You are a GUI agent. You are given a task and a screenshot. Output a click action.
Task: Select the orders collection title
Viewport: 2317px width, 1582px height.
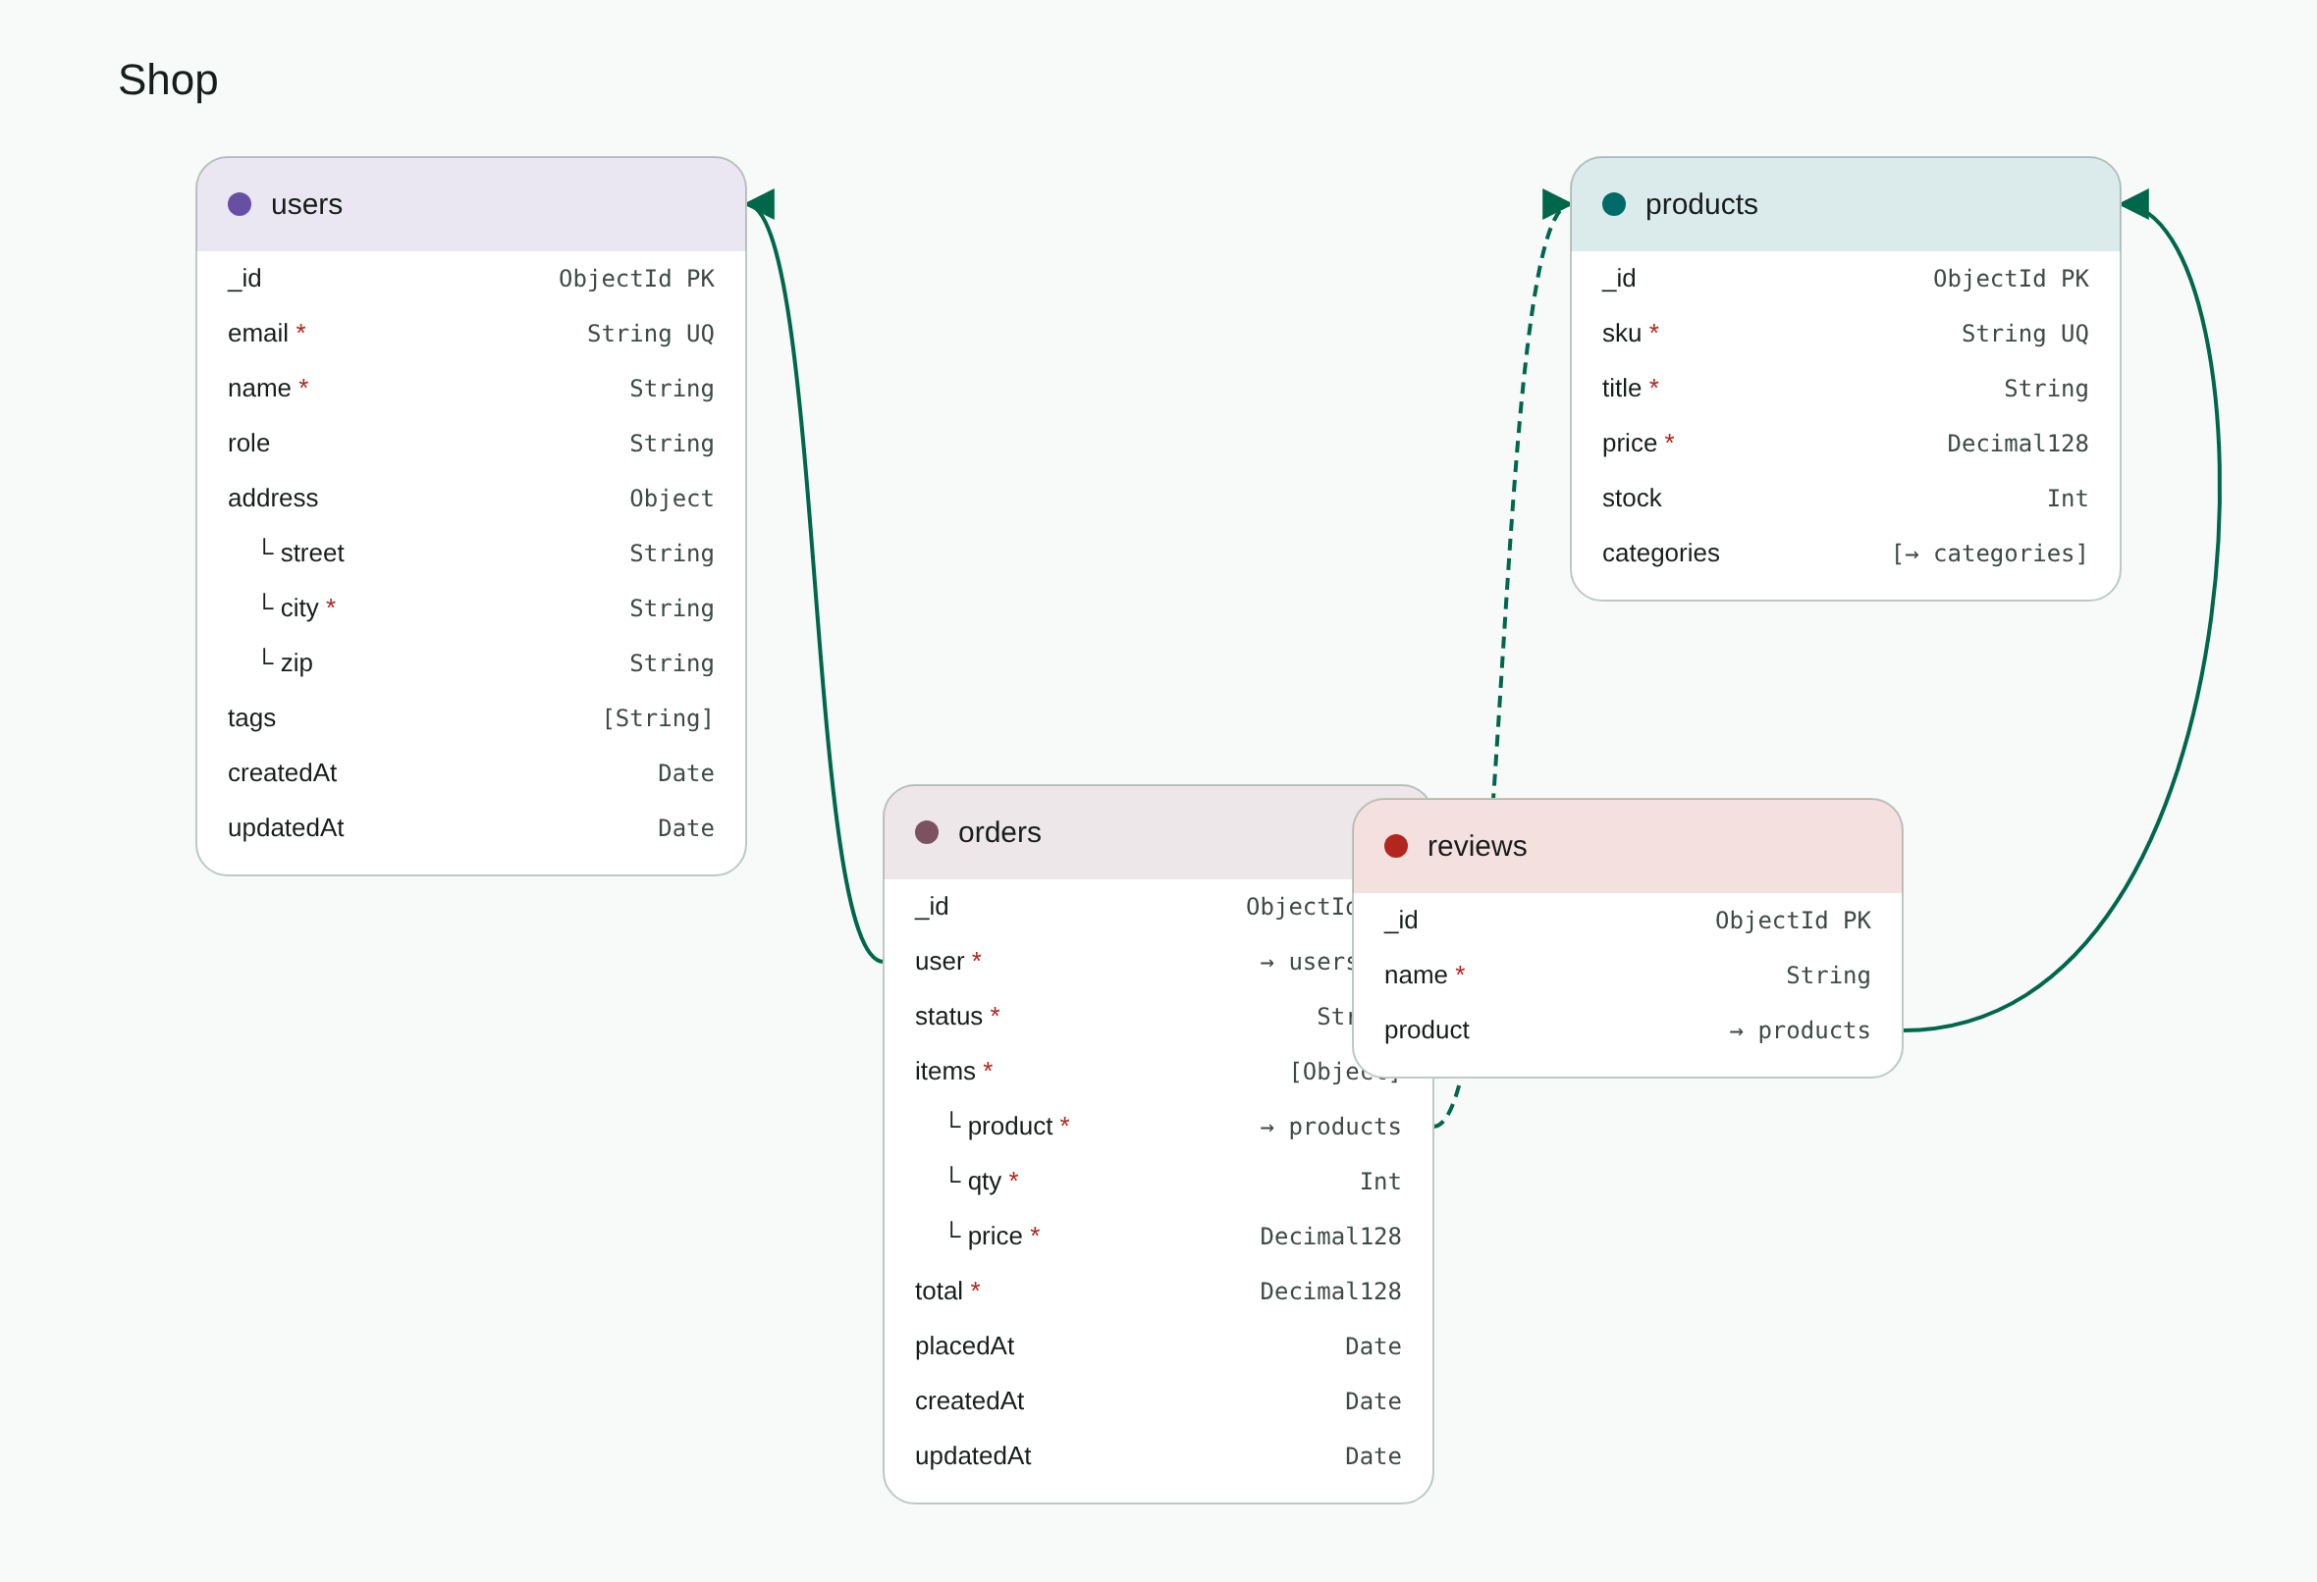click(x=999, y=832)
